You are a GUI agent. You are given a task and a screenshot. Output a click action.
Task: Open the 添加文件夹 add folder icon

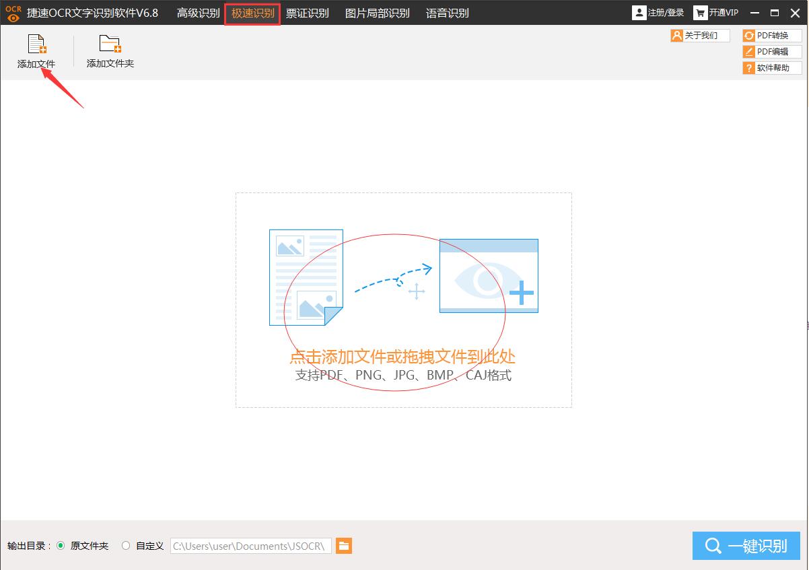[x=109, y=46]
